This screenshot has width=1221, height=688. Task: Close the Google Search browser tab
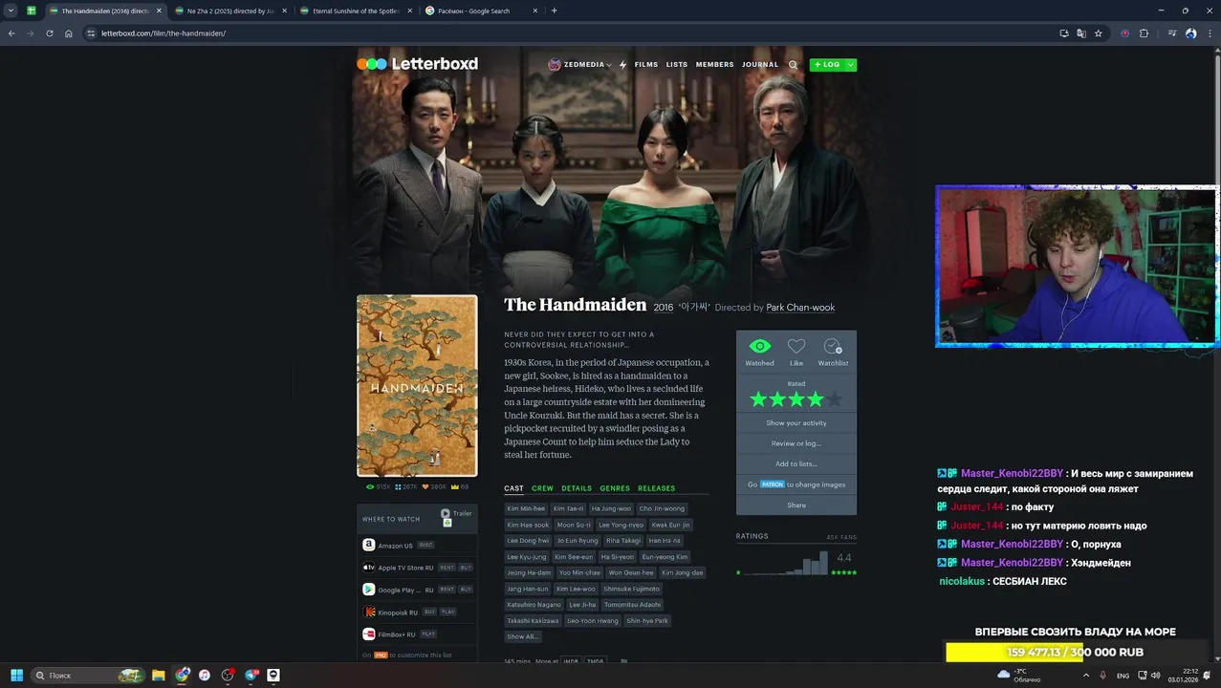point(534,11)
